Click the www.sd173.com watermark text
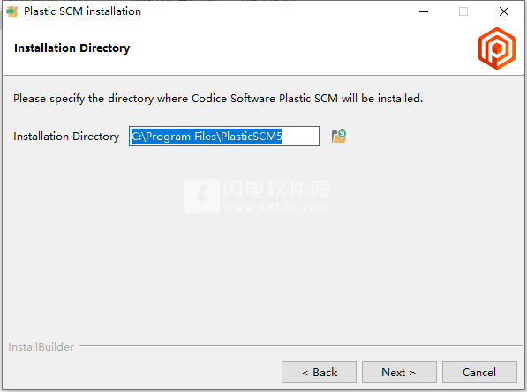Screen dimensions: 527x392 tap(275, 208)
